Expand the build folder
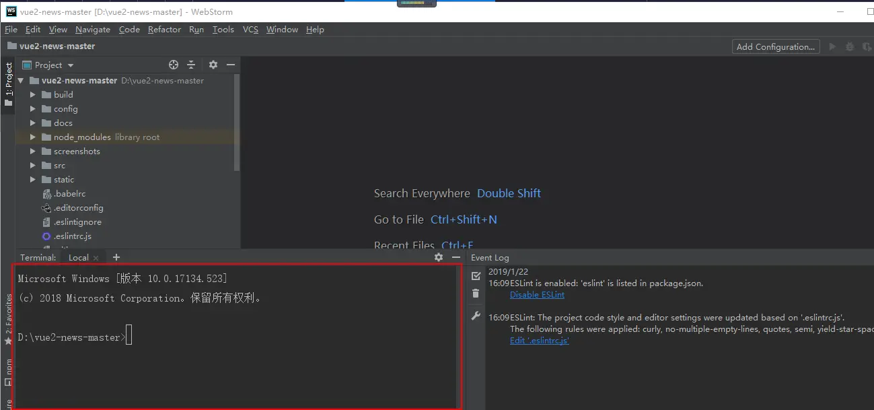 (32, 94)
